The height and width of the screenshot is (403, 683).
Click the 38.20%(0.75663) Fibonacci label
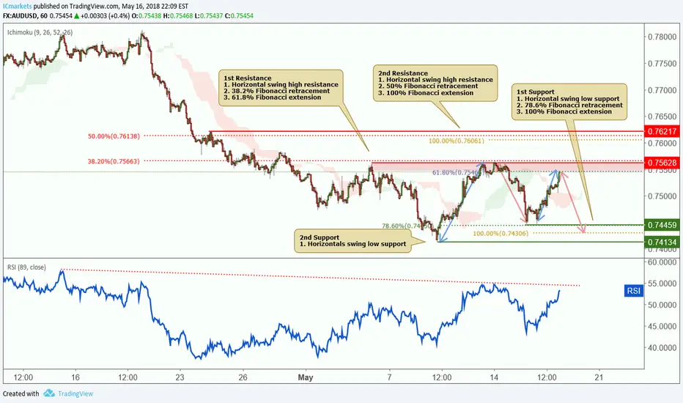[114, 161]
